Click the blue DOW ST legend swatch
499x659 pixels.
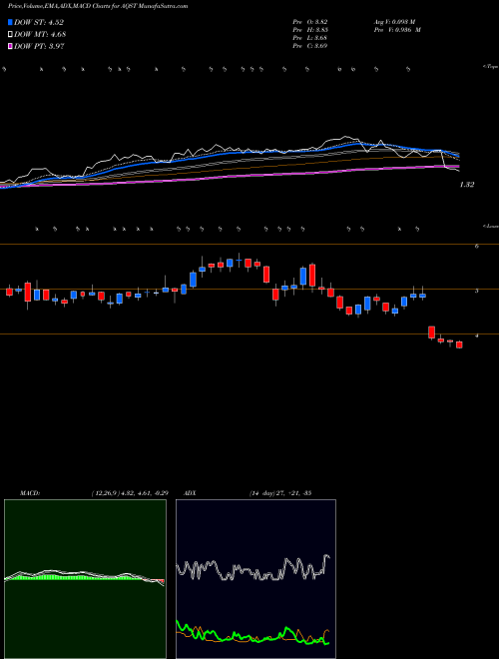10,22
